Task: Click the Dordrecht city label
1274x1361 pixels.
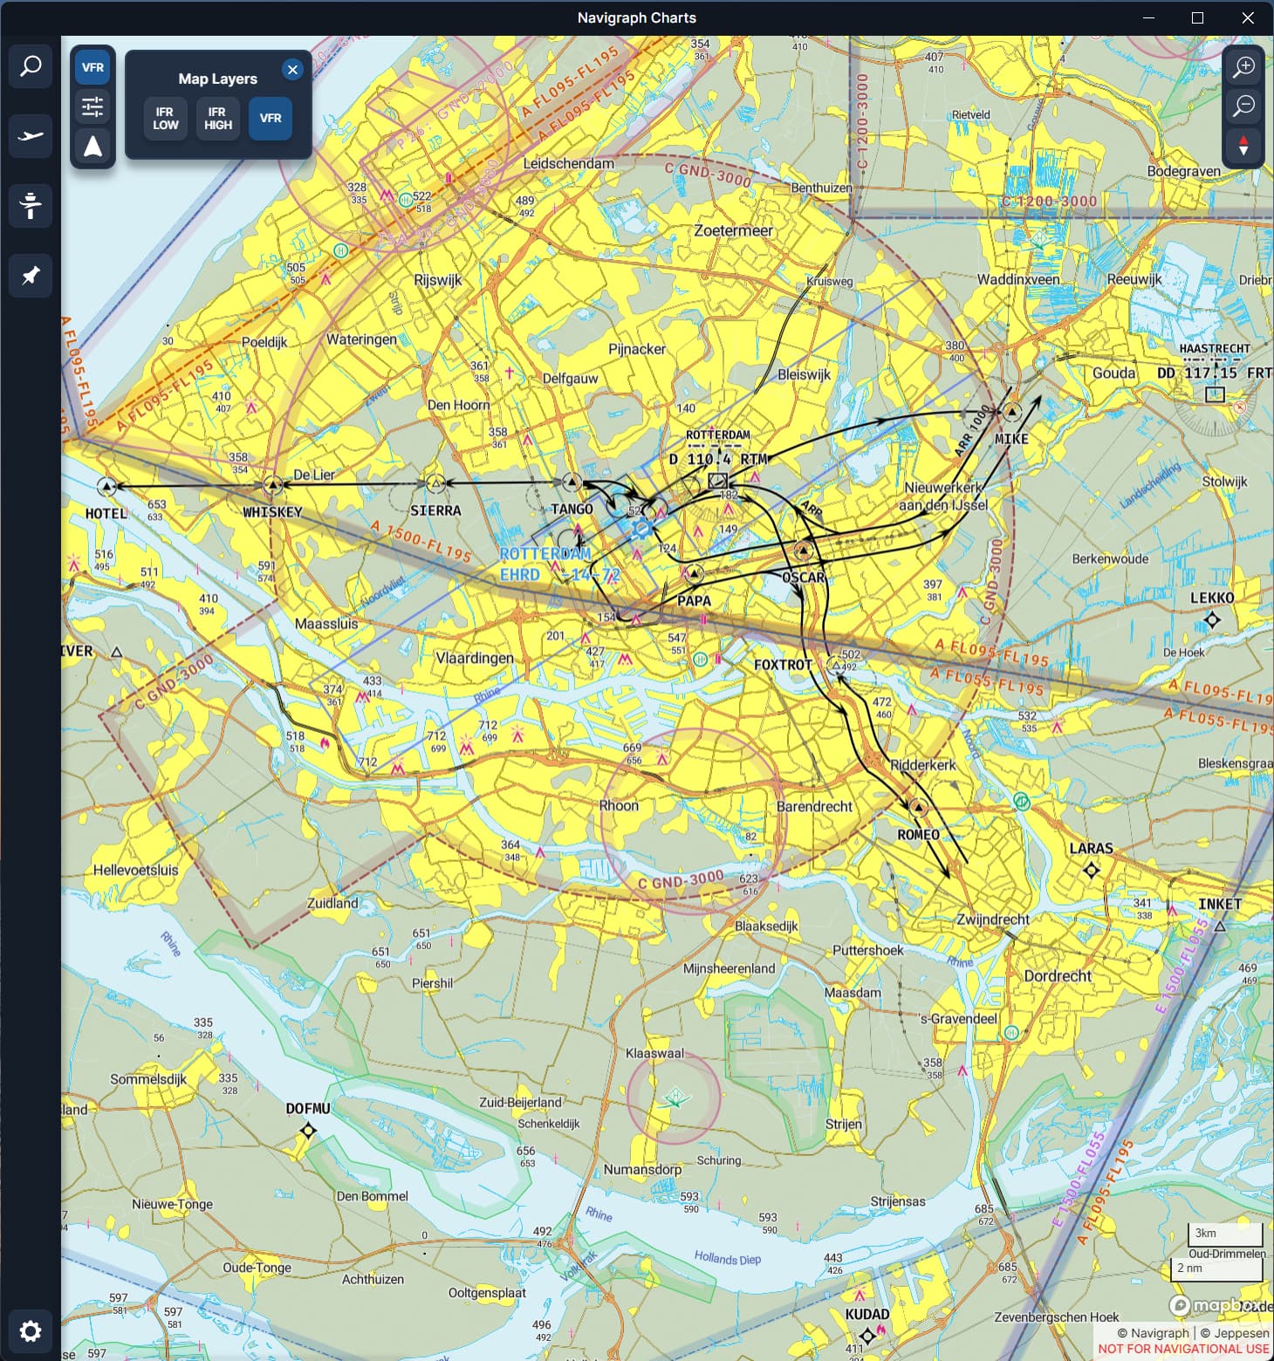Action: tap(1058, 976)
